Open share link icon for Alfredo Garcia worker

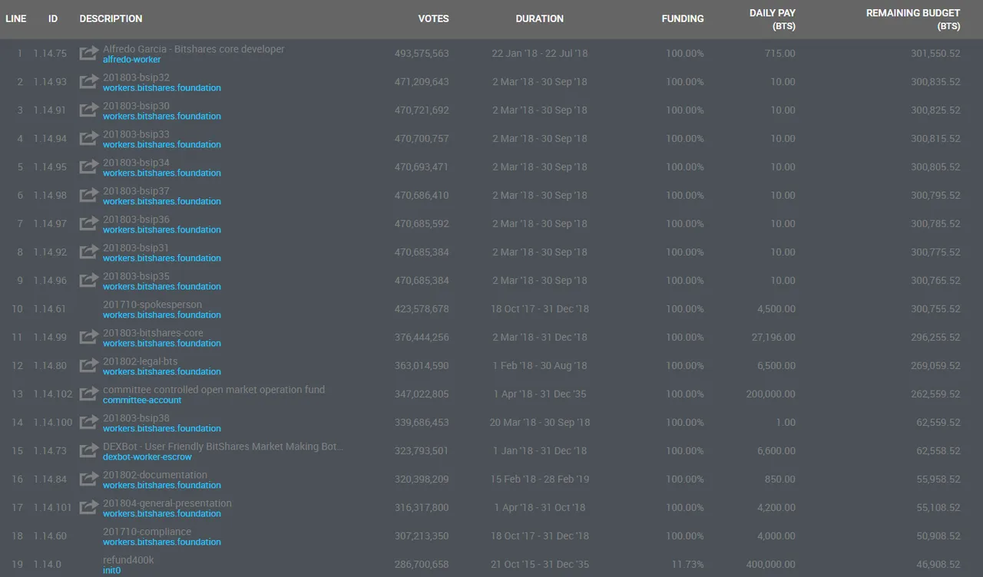(89, 54)
